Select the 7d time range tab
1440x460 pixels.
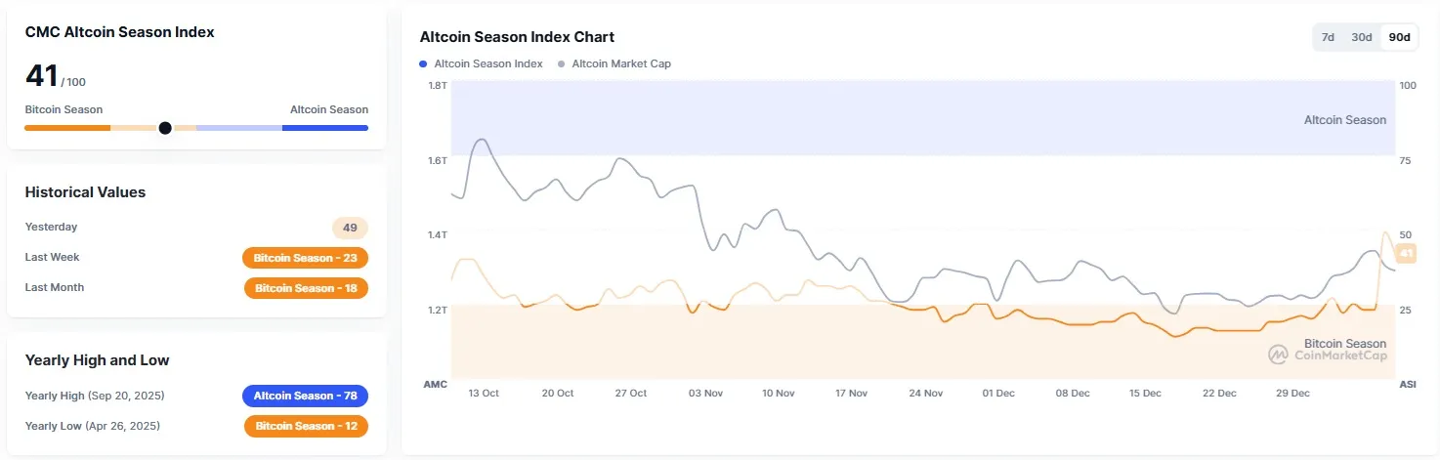(1328, 37)
